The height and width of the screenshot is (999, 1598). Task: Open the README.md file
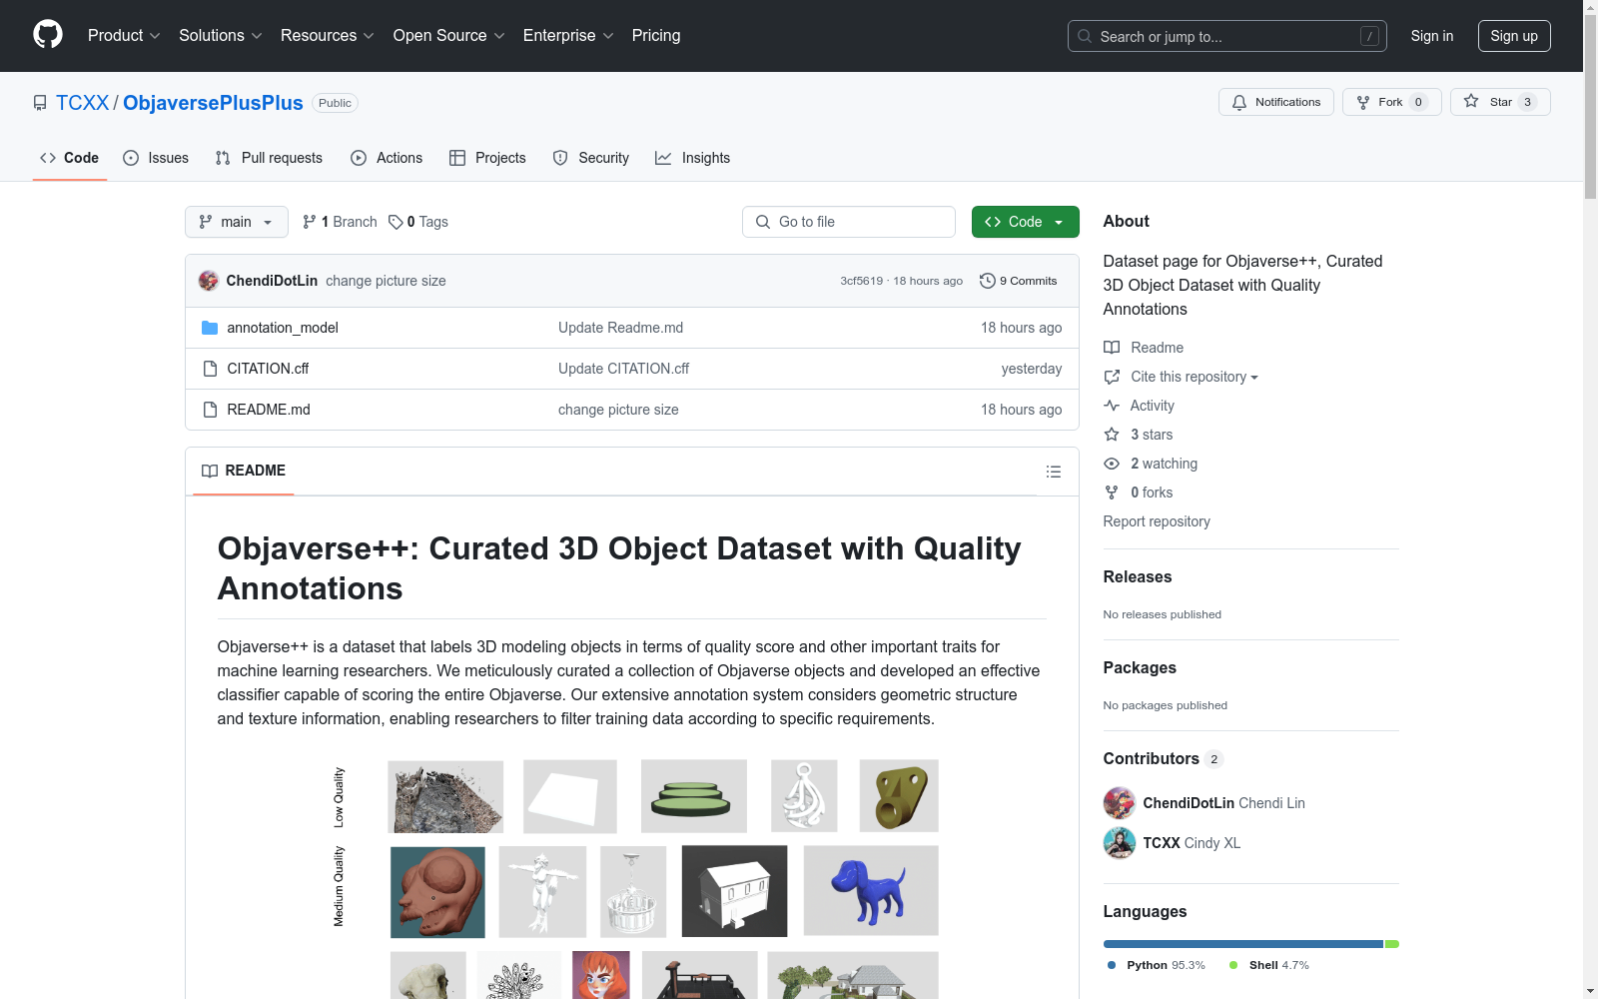click(x=269, y=410)
